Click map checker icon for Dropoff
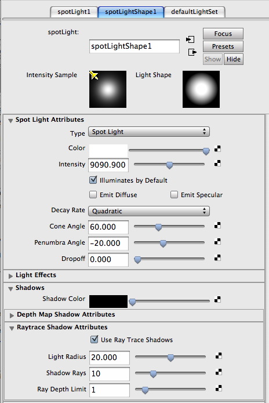Viewport: 269px width, 403px height. [217, 258]
